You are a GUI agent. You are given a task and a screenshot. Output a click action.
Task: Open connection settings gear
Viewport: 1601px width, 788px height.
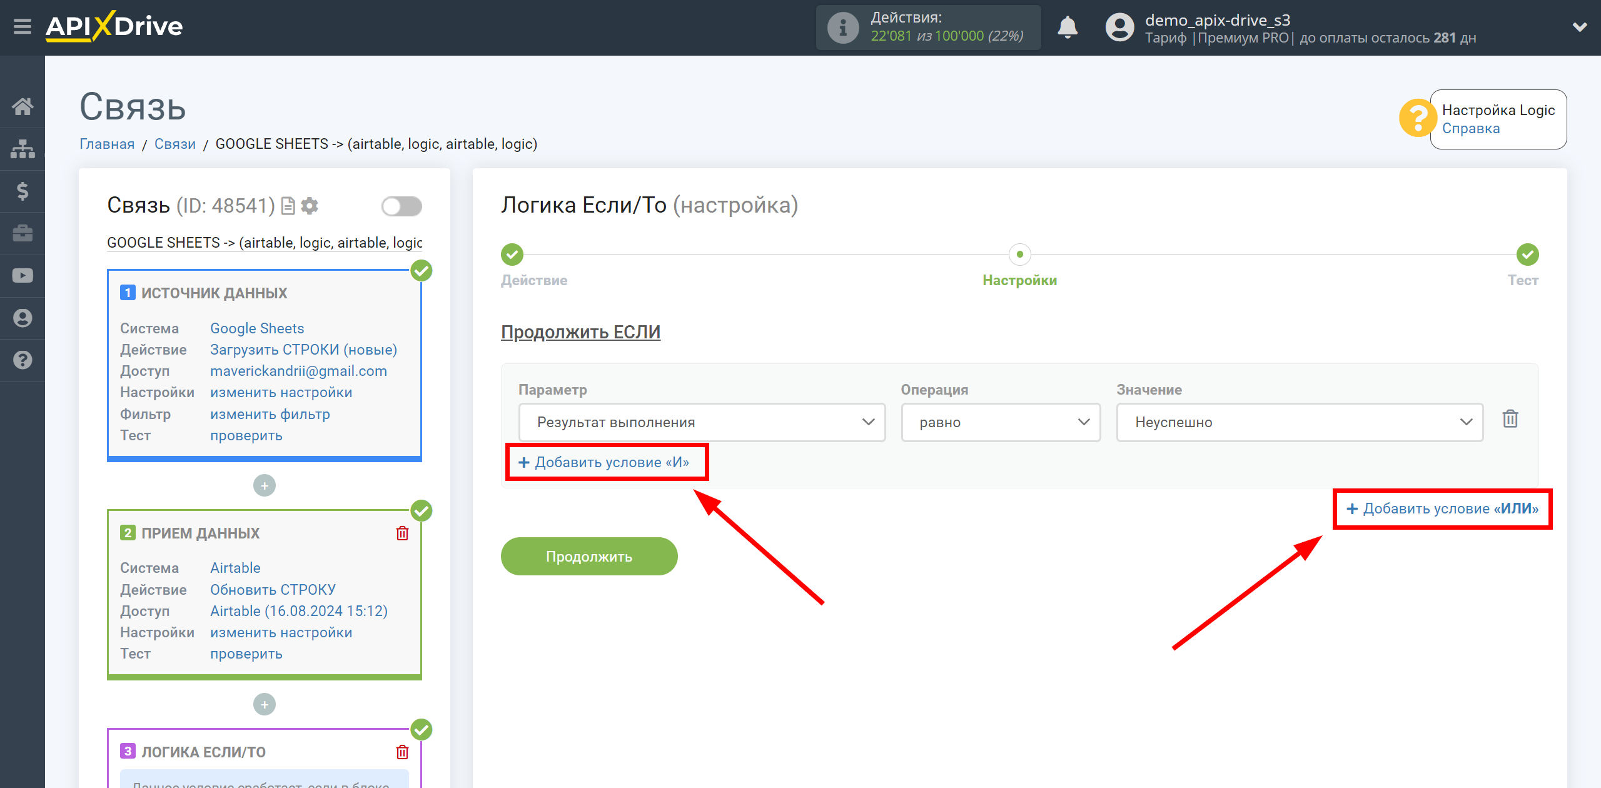(310, 206)
